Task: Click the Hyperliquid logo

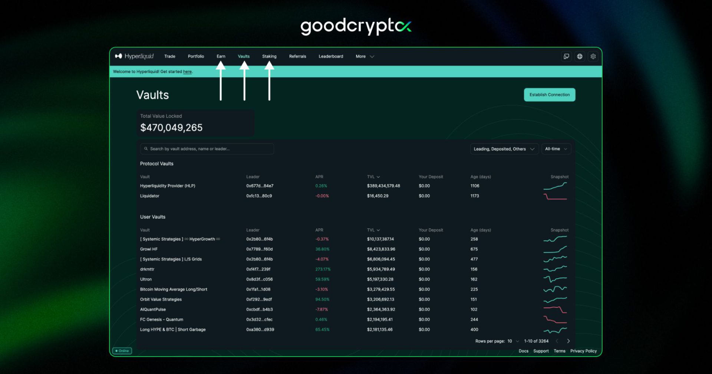Action: tap(134, 56)
